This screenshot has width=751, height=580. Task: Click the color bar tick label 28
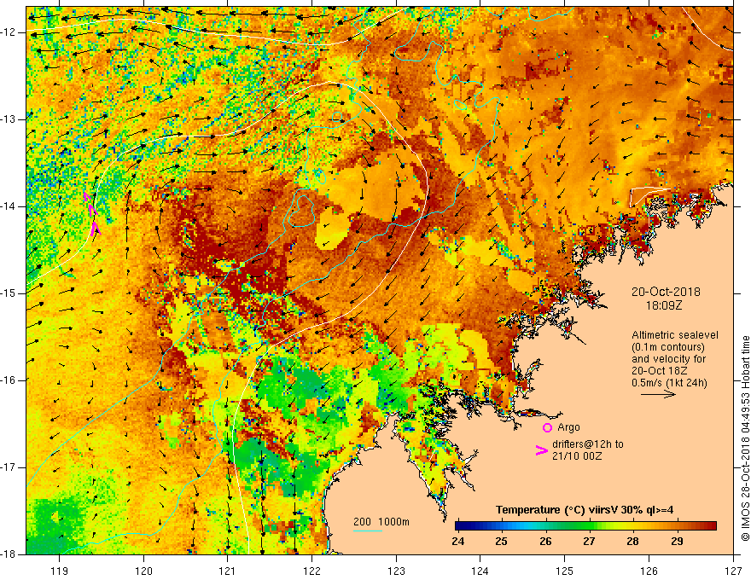632,542
